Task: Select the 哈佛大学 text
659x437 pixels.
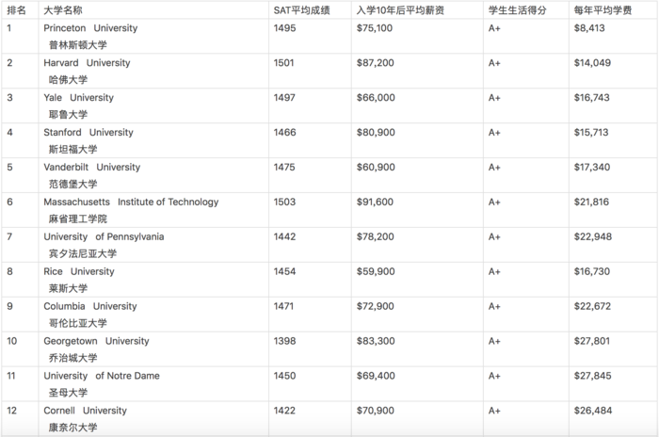Action: pyautogui.click(x=68, y=80)
